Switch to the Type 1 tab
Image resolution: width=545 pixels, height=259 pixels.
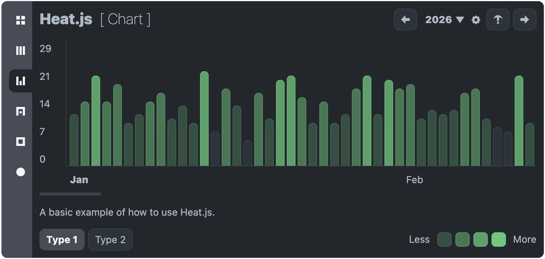point(62,239)
